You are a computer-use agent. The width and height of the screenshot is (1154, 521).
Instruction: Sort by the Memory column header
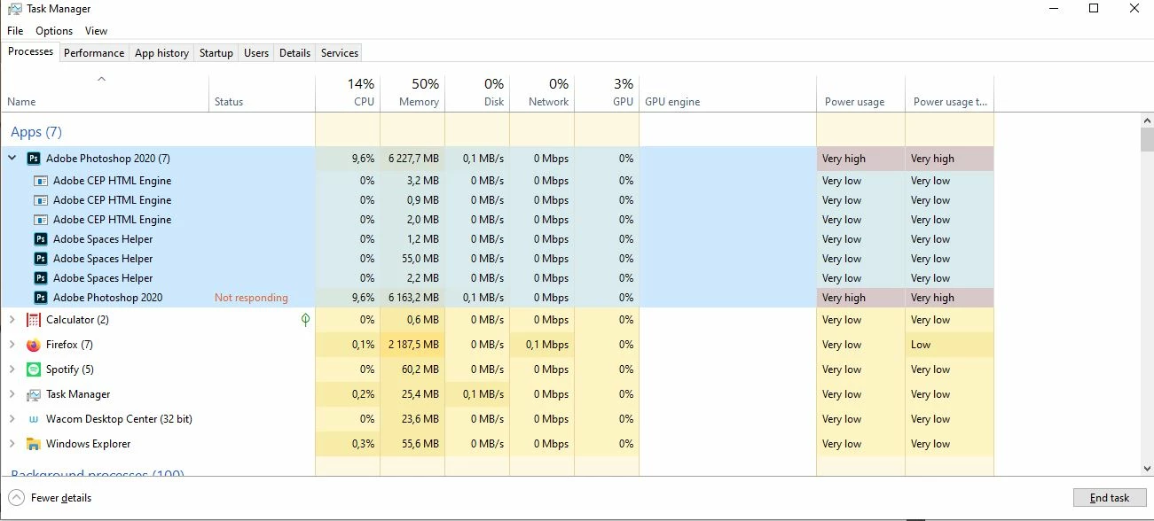pos(412,92)
